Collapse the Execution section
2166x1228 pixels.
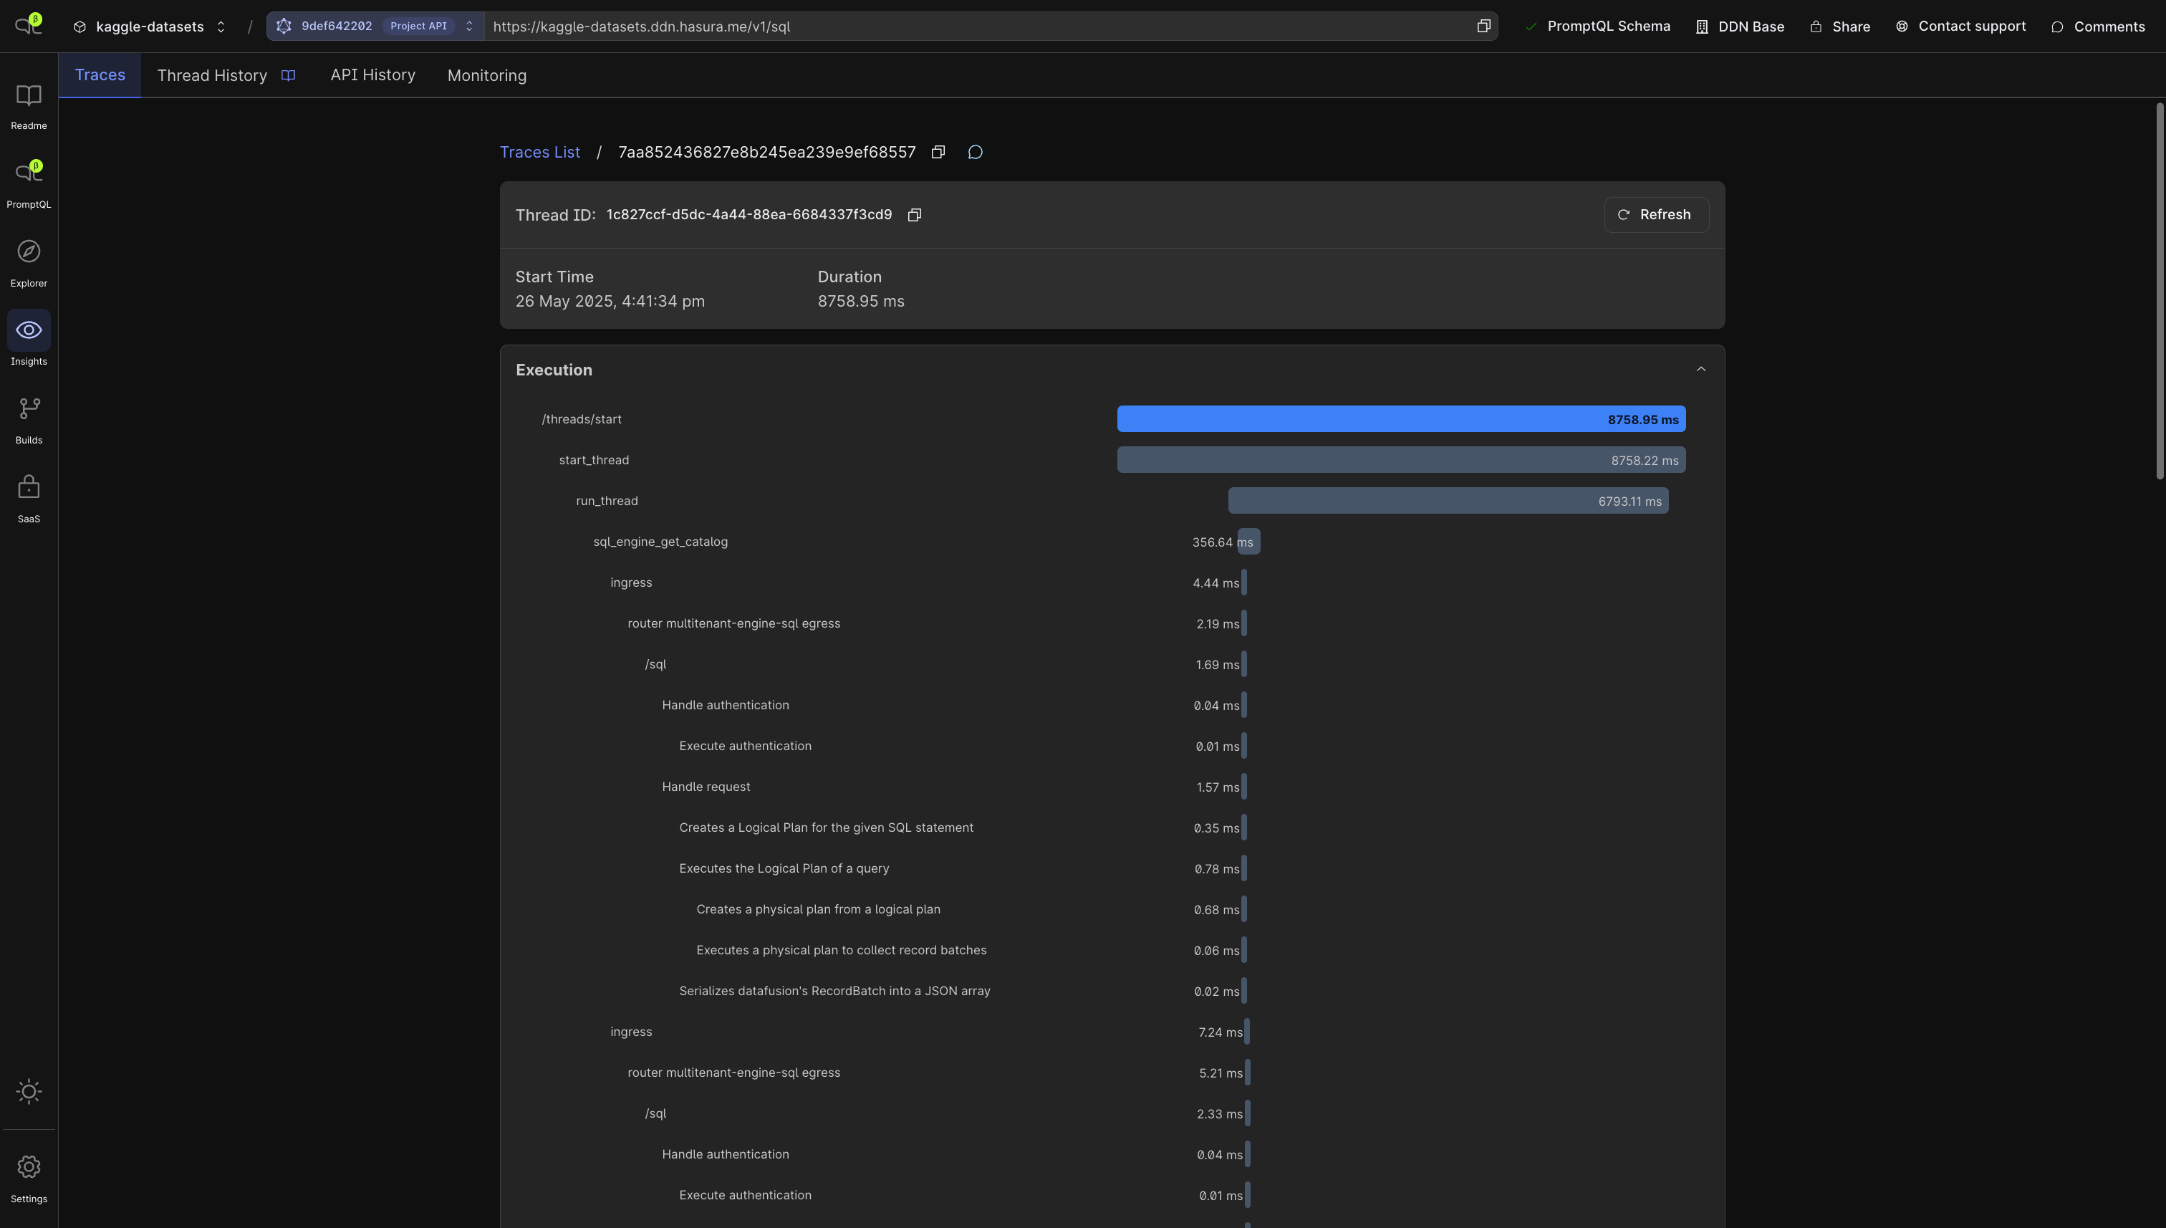pos(1700,368)
